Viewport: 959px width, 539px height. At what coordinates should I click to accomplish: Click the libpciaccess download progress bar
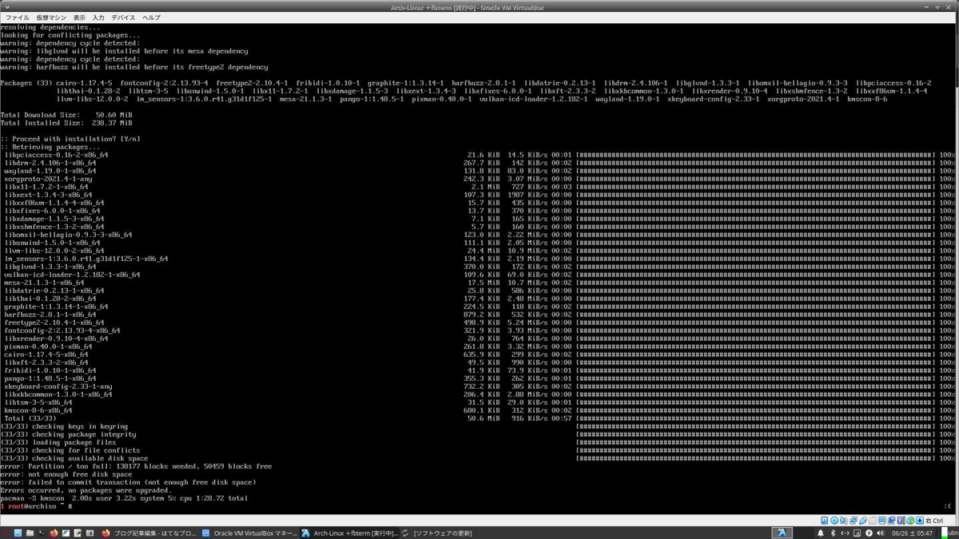(x=754, y=155)
